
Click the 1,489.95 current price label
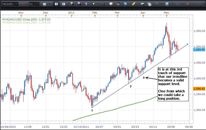[x=199, y=50]
